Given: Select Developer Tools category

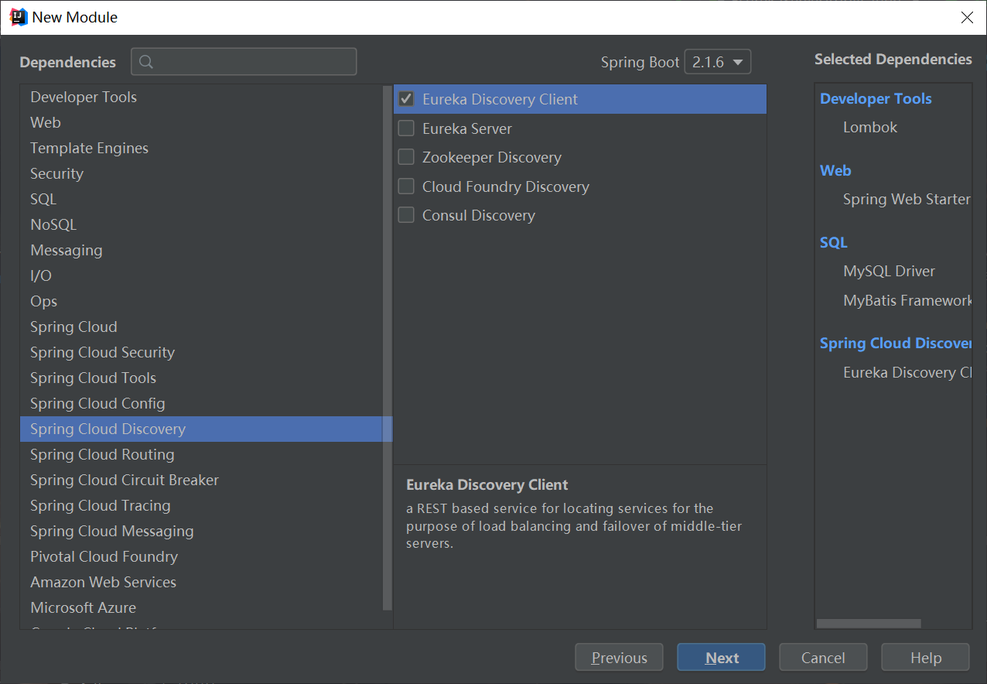Looking at the screenshot, I should point(201,97).
